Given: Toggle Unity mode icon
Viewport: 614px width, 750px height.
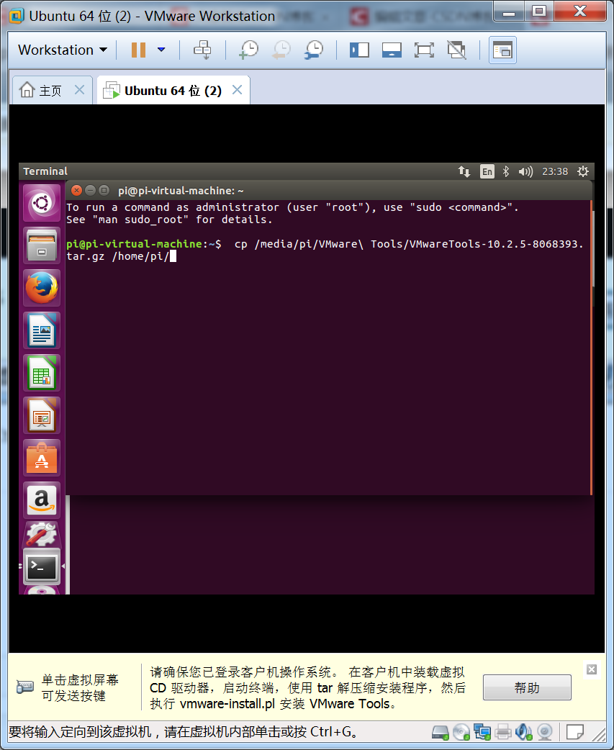Looking at the screenshot, I should click(x=456, y=50).
